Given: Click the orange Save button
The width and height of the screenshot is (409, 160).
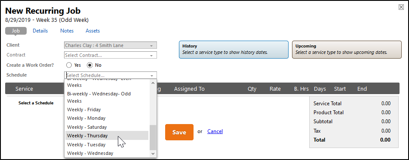Looking at the screenshot, I should 179,132.
